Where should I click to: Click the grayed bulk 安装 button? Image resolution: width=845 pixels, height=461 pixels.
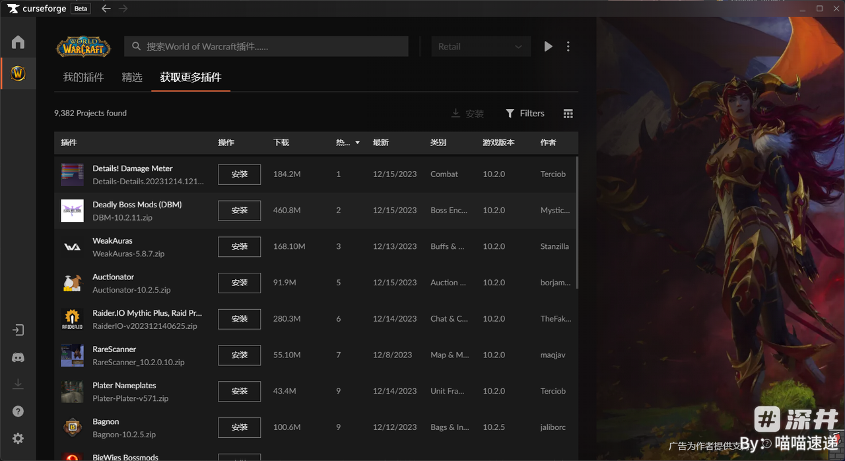point(467,114)
